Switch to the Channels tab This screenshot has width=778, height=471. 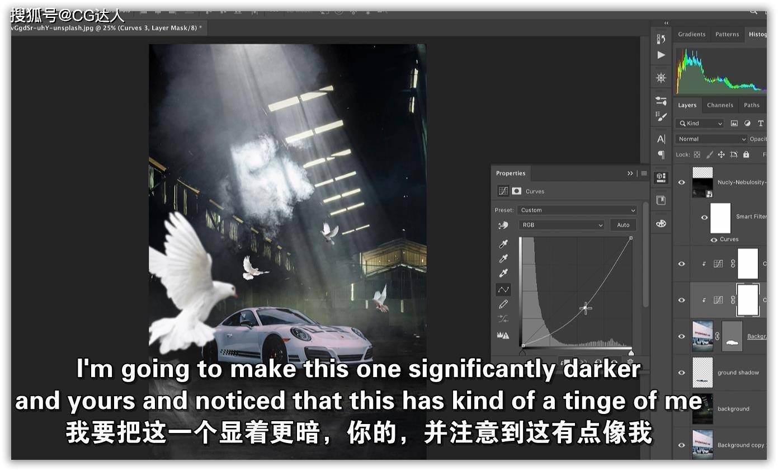tap(720, 105)
